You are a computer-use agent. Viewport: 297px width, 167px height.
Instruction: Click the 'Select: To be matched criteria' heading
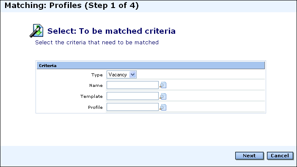click(111, 31)
